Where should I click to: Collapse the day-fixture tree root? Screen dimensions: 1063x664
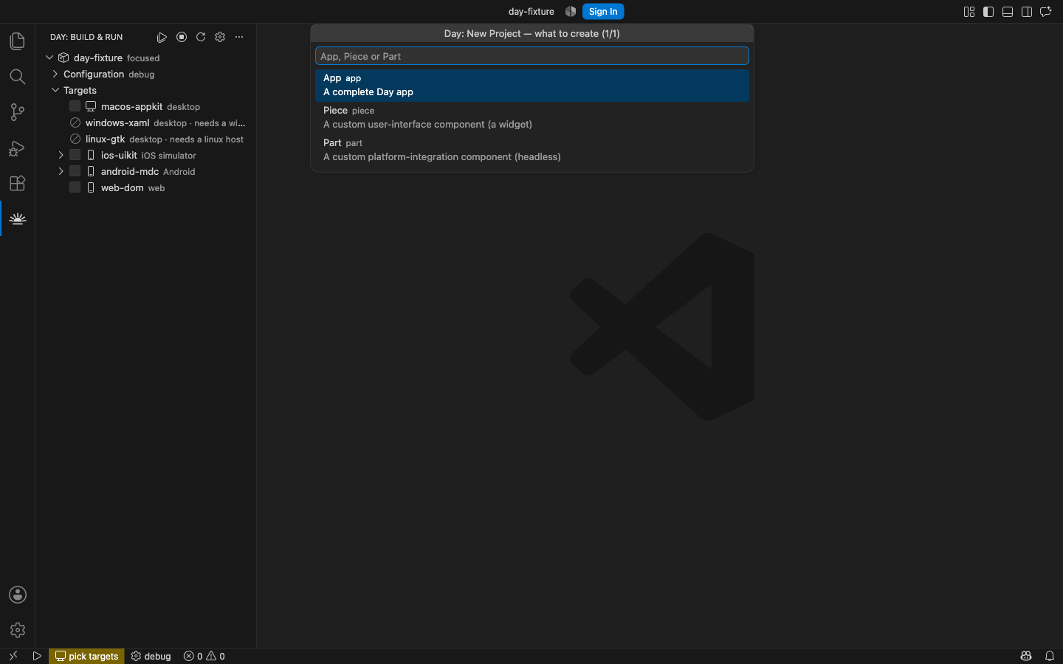tap(49, 58)
